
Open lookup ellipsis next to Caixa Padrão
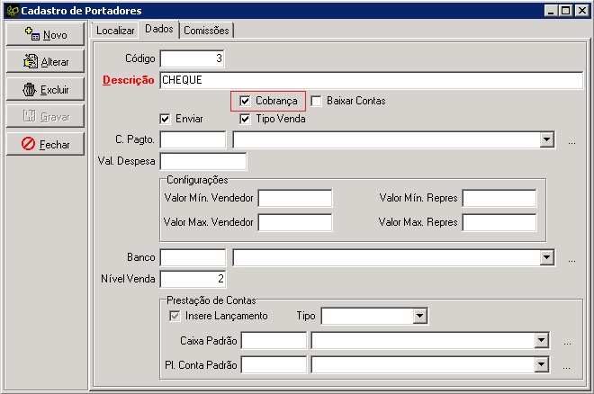(x=567, y=341)
